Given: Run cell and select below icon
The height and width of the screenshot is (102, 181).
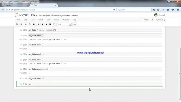Looking at the screenshot, I should click(x=47, y=24).
